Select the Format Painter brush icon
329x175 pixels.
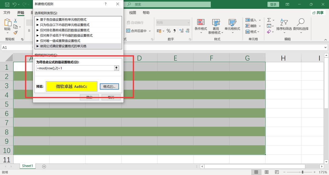[15, 33]
